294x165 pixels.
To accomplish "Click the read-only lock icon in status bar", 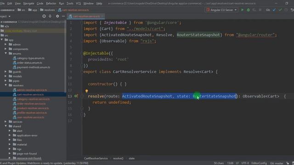I will [288, 163].
